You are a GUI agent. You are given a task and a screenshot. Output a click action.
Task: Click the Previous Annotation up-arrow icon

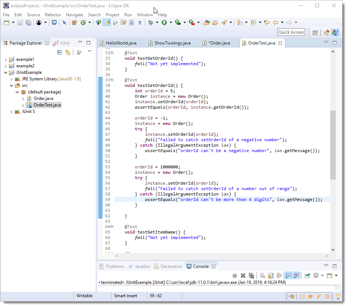pos(253,22)
